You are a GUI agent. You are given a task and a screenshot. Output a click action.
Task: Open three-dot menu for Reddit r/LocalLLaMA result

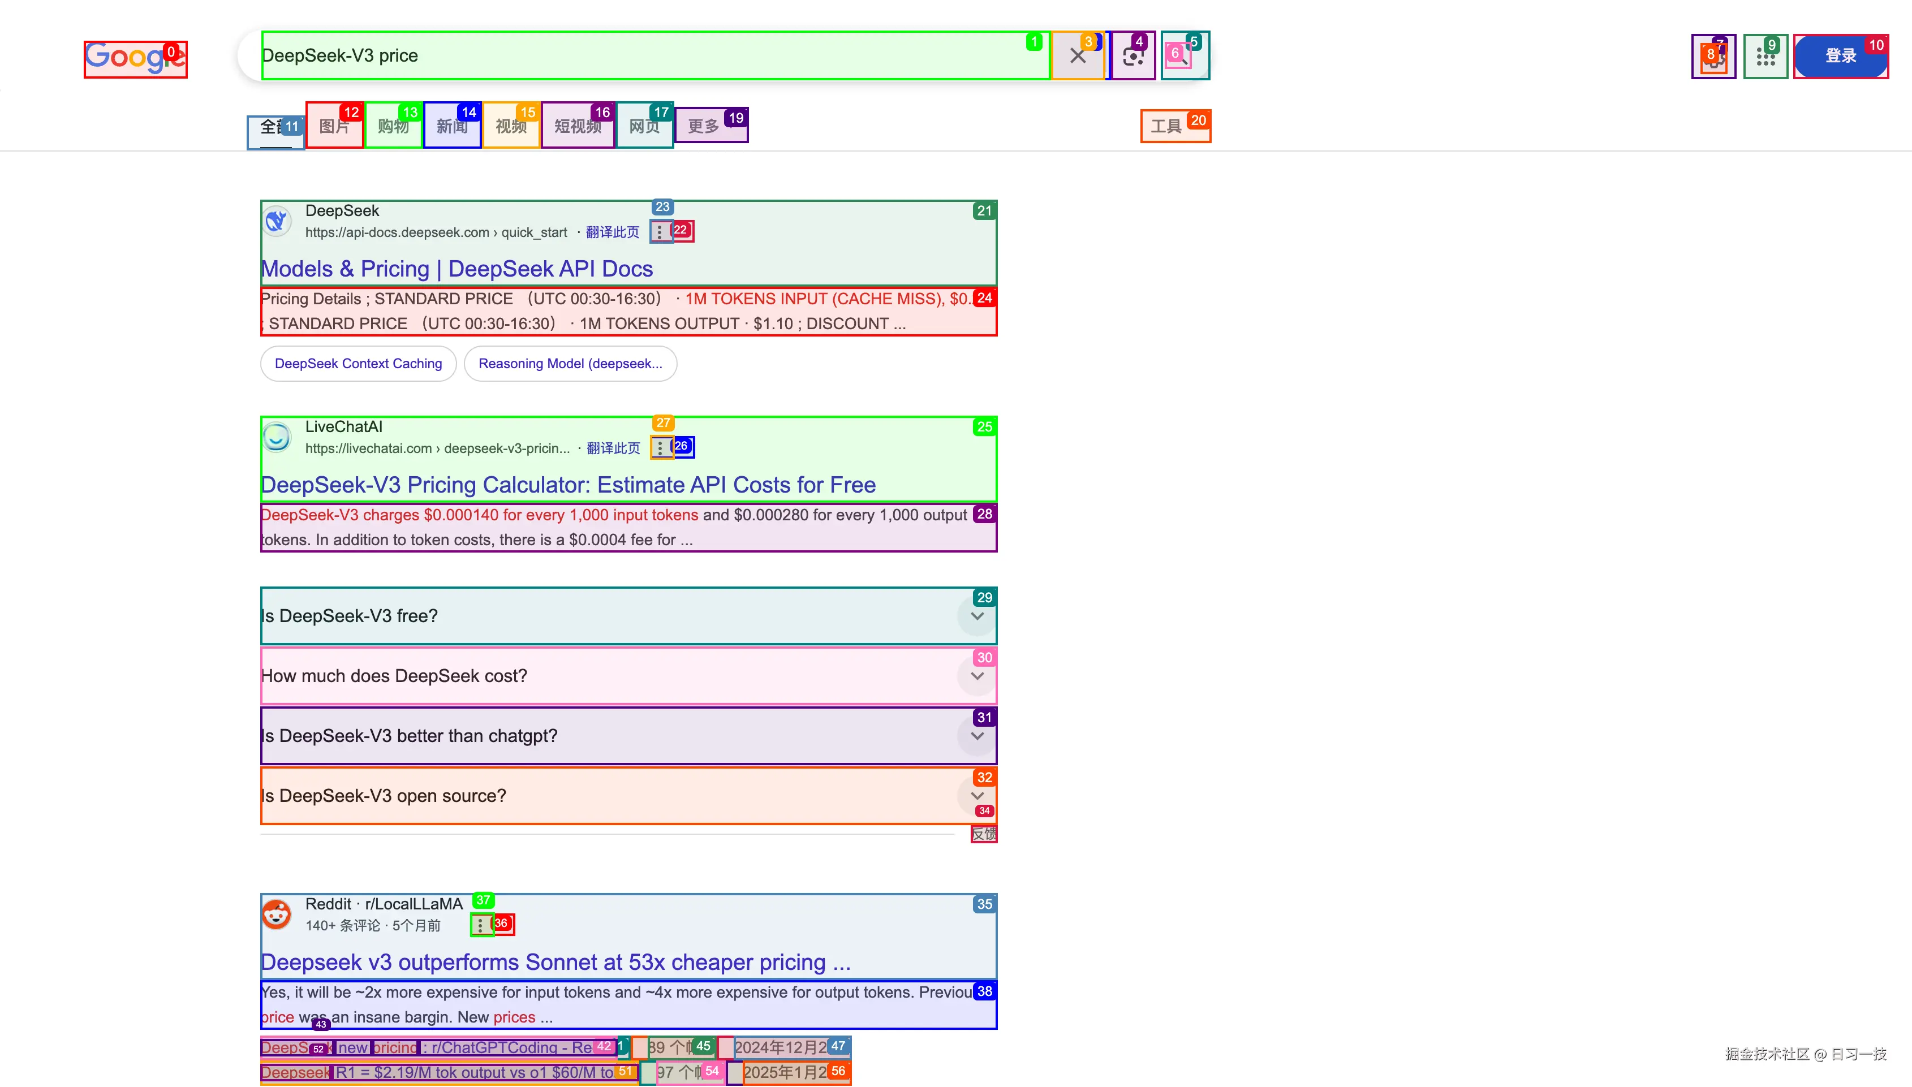coord(481,925)
